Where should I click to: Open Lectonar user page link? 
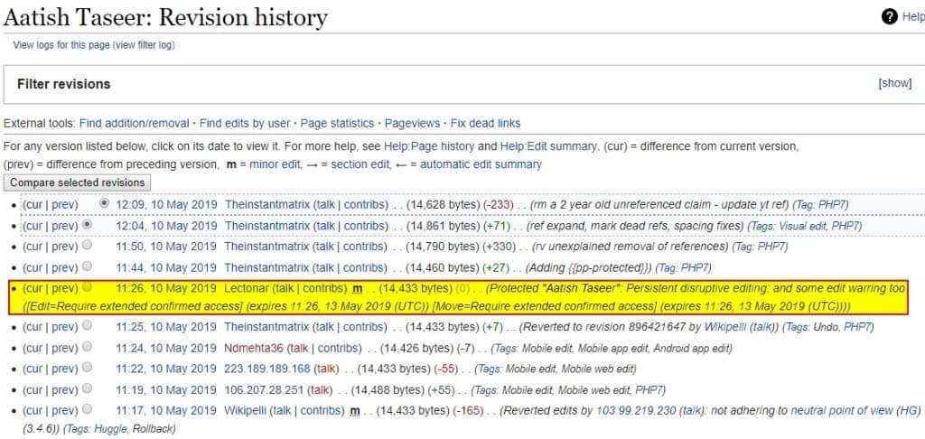(x=250, y=288)
